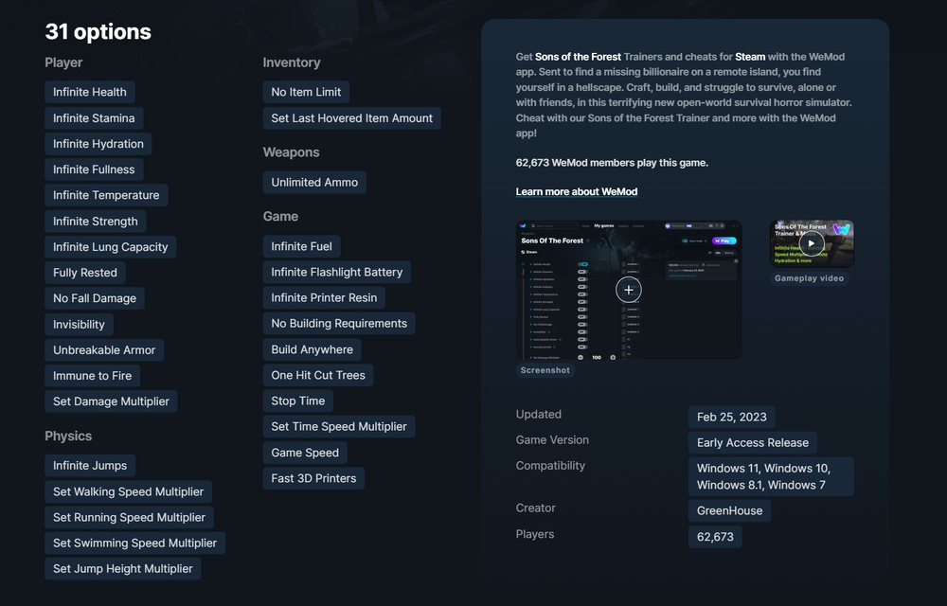Image resolution: width=947 pixels, height=606 pixels.
Task: Select the Infinite Temperature option
Action: (106, 195)
